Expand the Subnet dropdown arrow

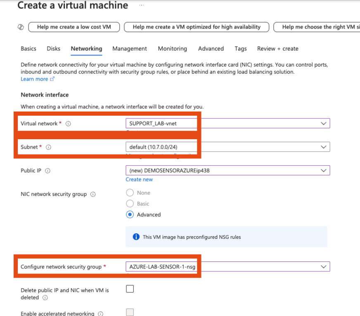[x=324, y=147]
